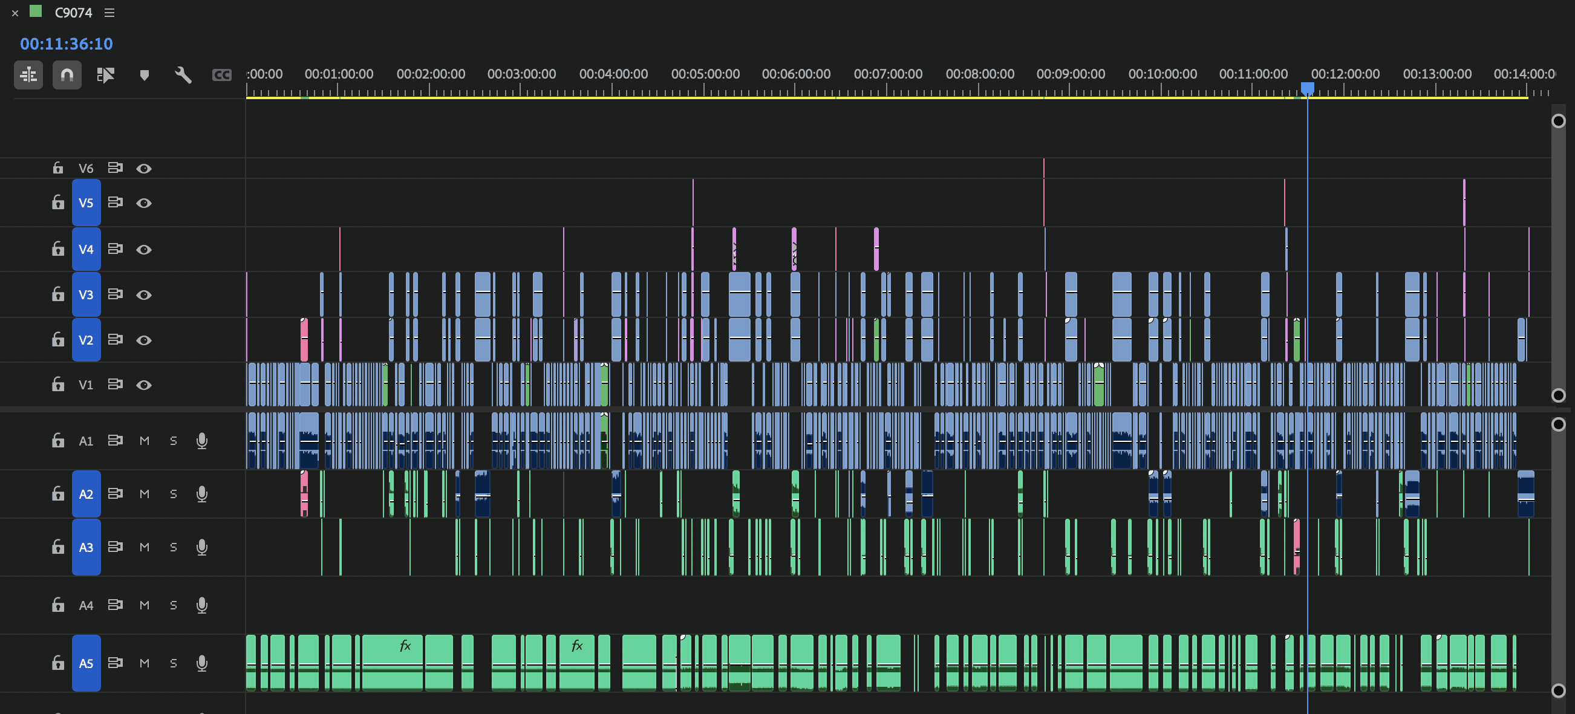The width and height of the screenshot is (1575, 714).
Task: Toggle lock on track A2
Action: point(58,494)
